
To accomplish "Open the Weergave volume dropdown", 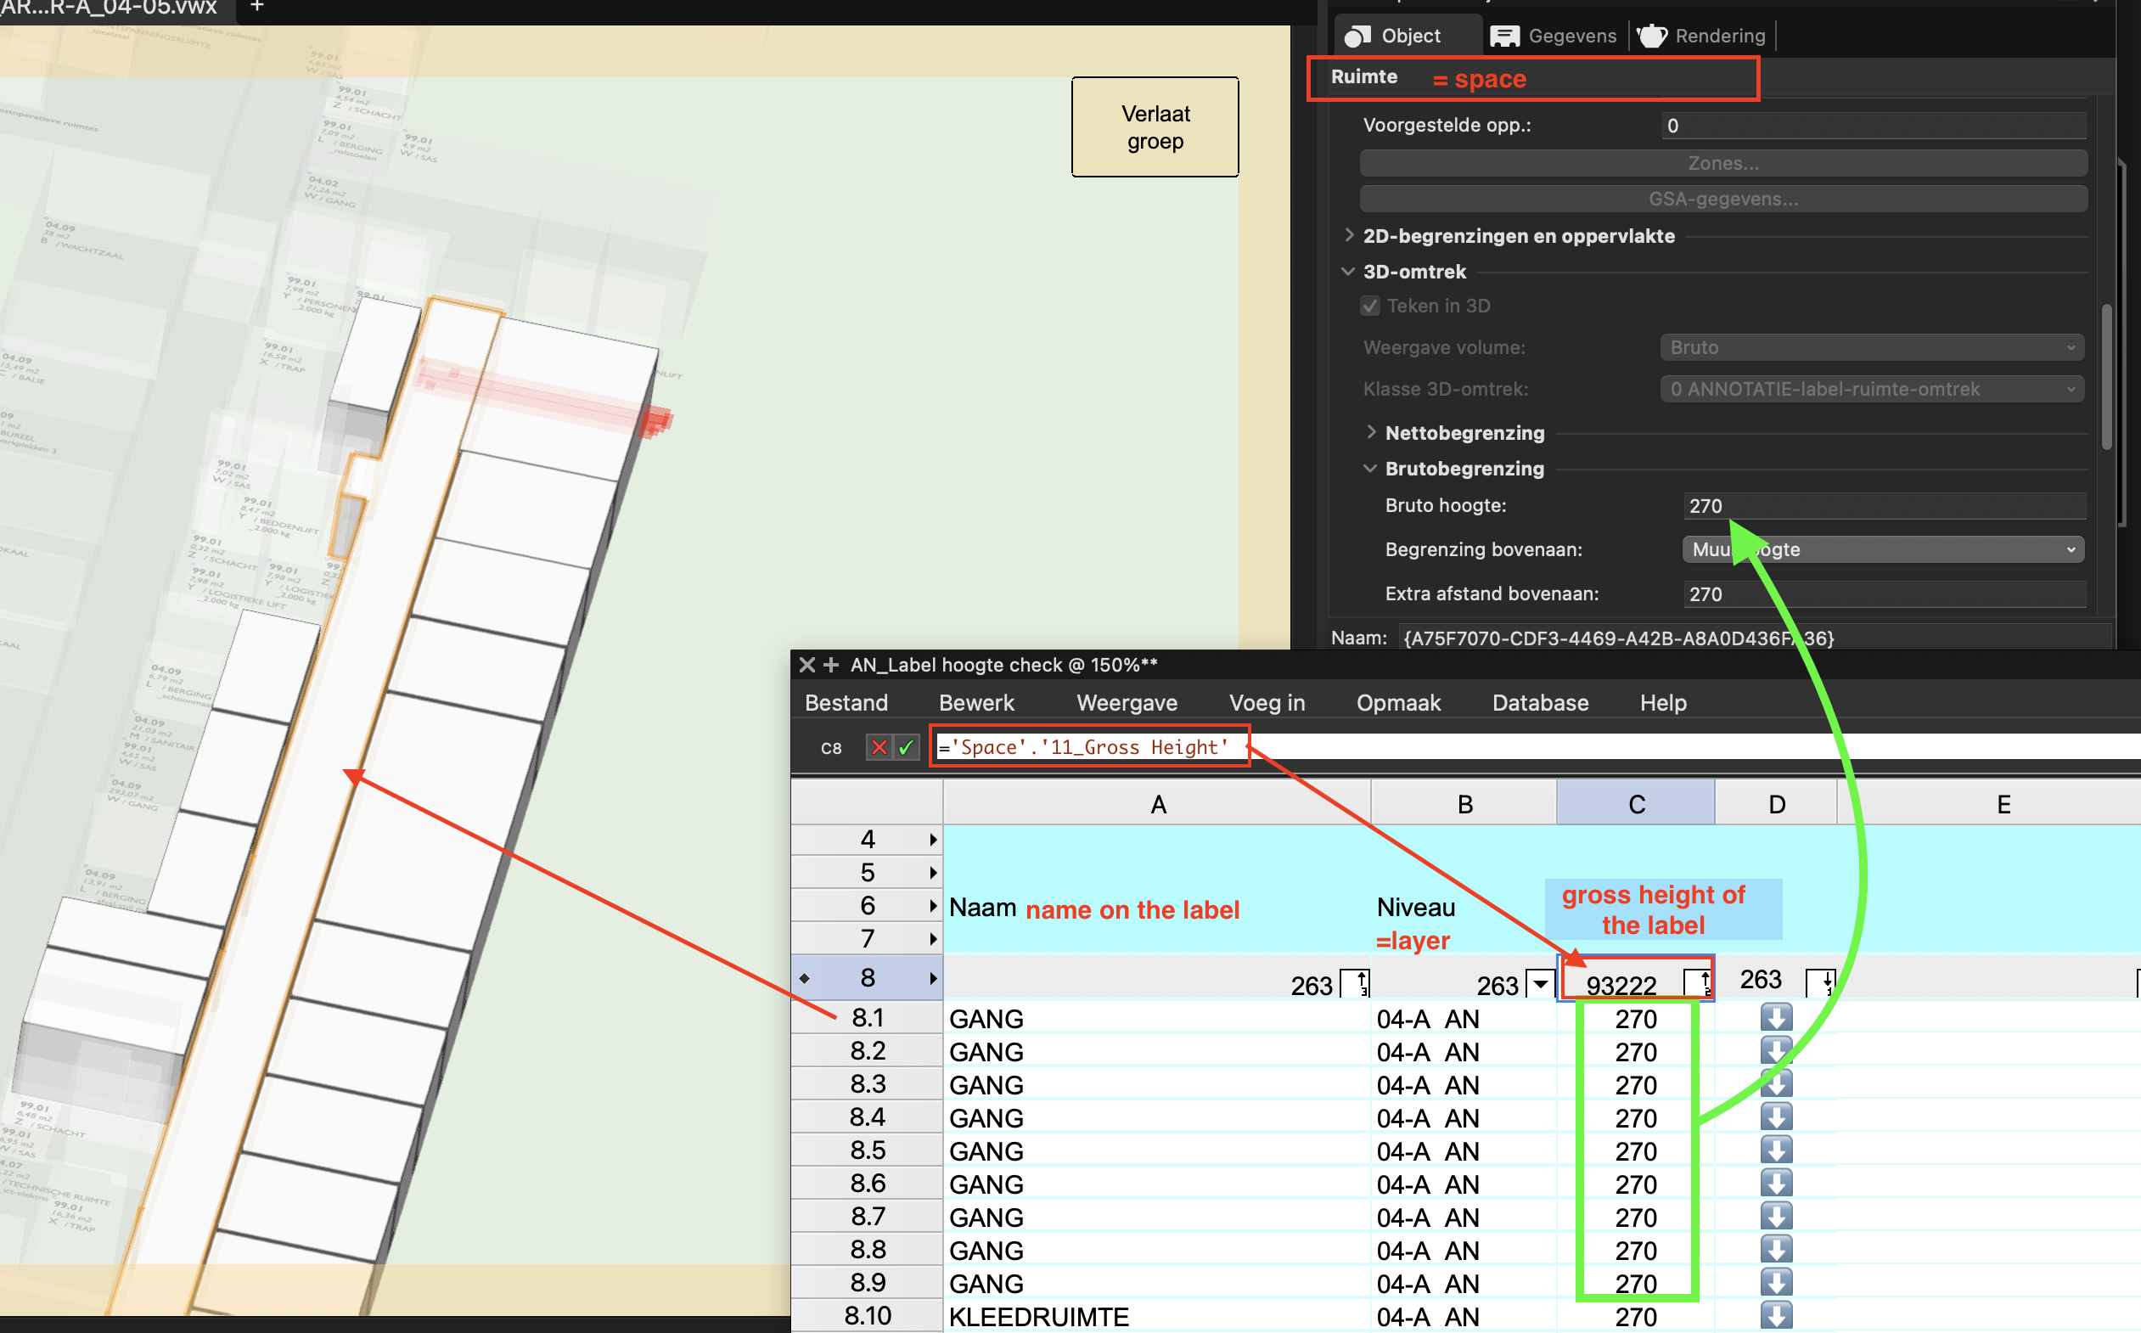I will pos(1871,347).
